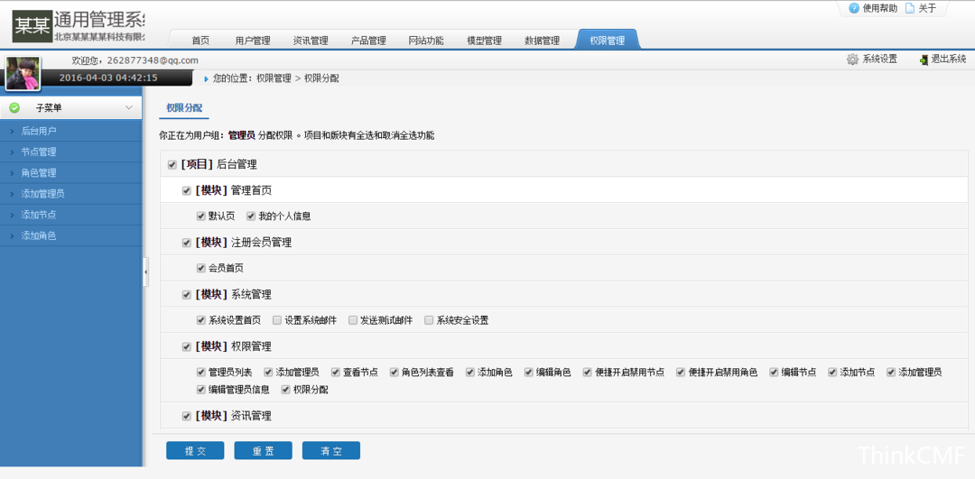Enable the 发送测试邮件 checkbox
The height and width of the screenshot is (479, 975).
pos(353,320)
